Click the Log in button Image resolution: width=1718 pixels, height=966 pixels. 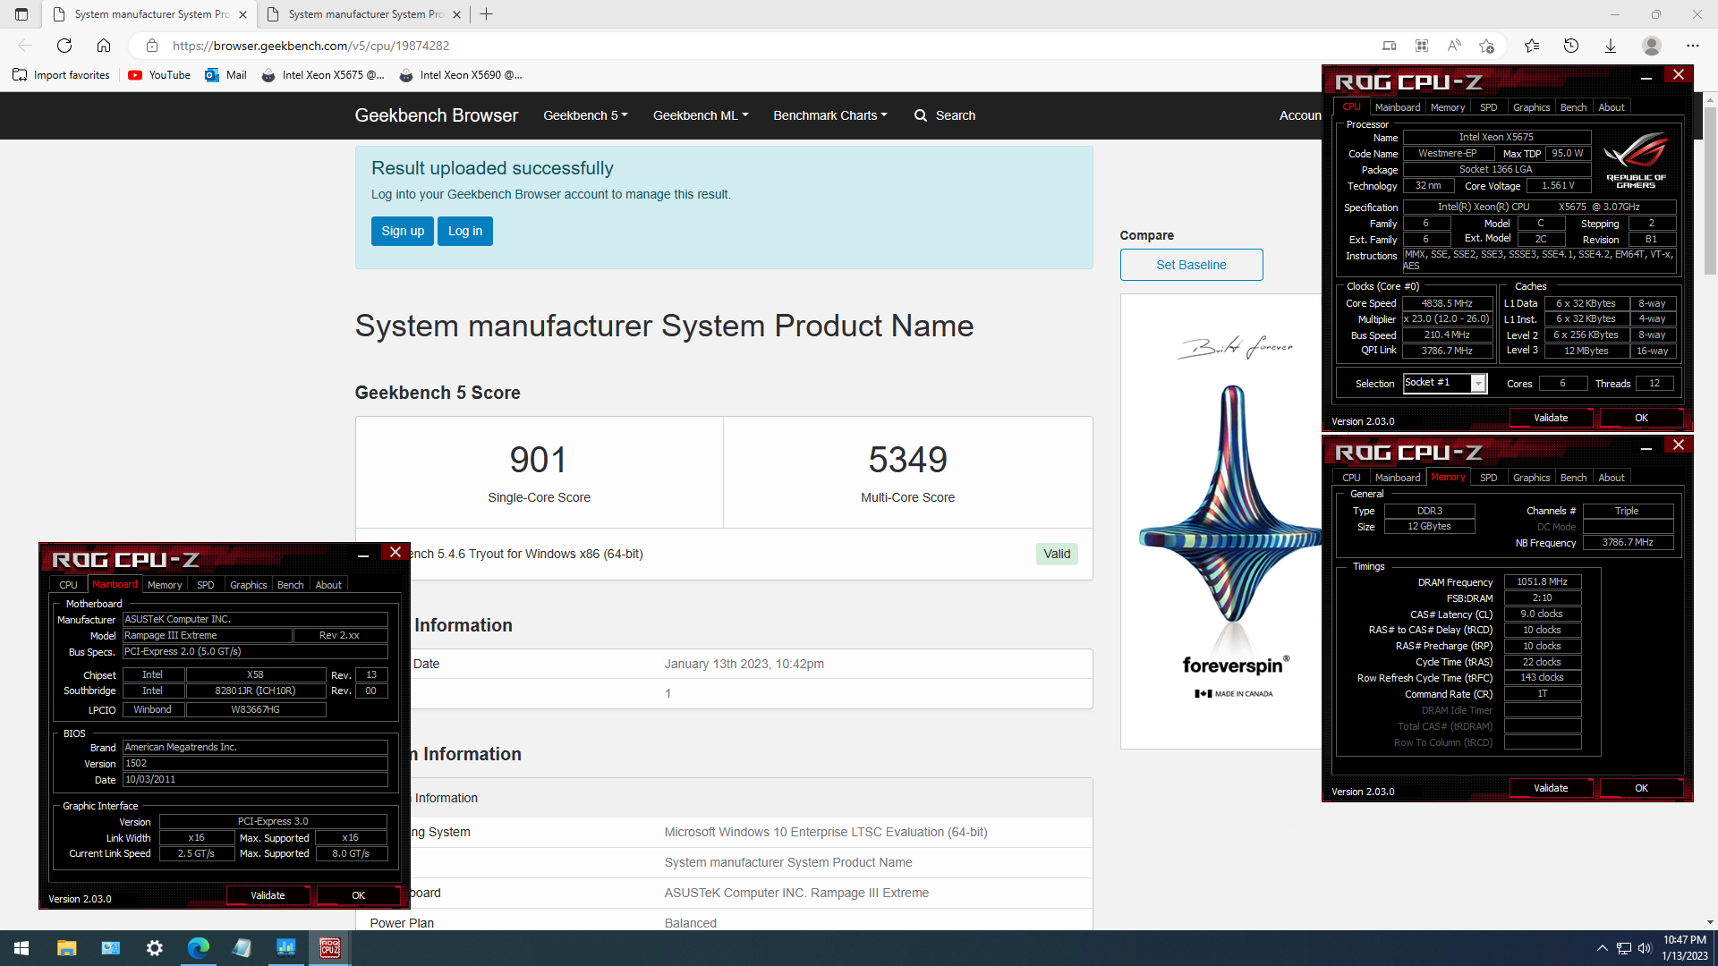point(465,231)
